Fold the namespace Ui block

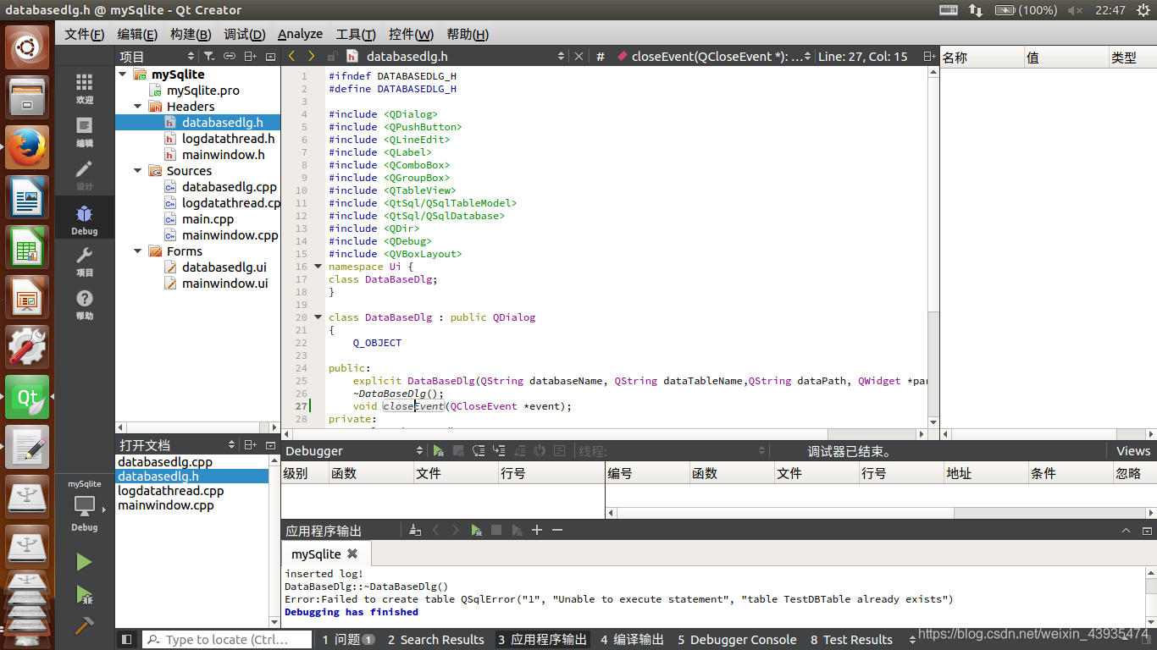(318, 266)
